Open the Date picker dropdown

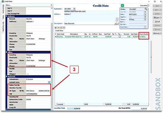145,15
